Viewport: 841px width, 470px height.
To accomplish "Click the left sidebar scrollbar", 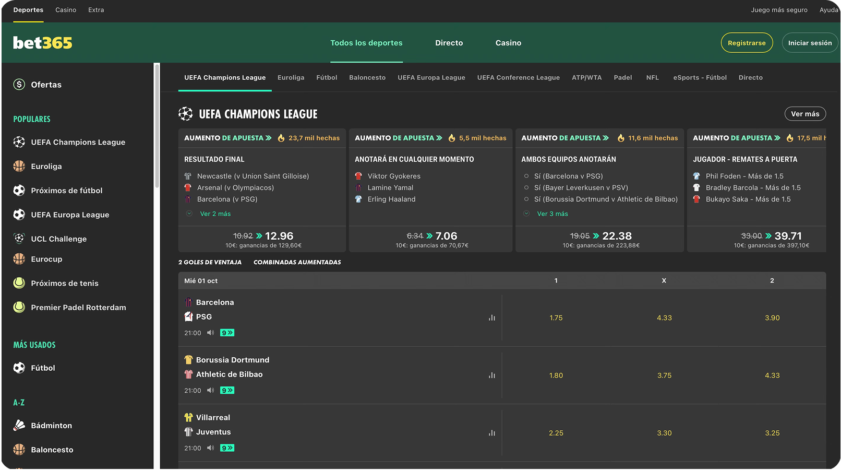I will coord(157,126).
